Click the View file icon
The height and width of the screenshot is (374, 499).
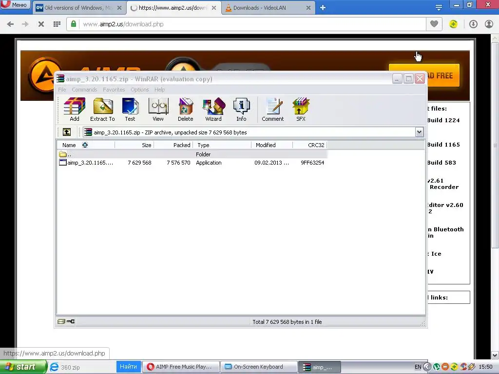[x=158, y=110]
